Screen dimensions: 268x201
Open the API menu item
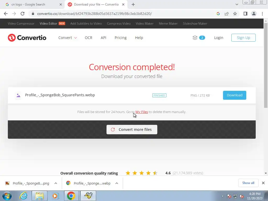click(x=103, y=38)
